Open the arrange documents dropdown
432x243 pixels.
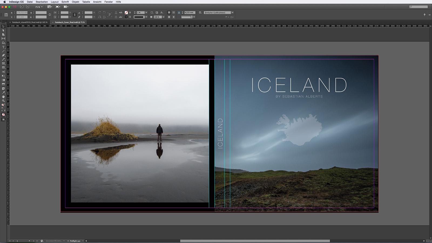tap(66, 7)
